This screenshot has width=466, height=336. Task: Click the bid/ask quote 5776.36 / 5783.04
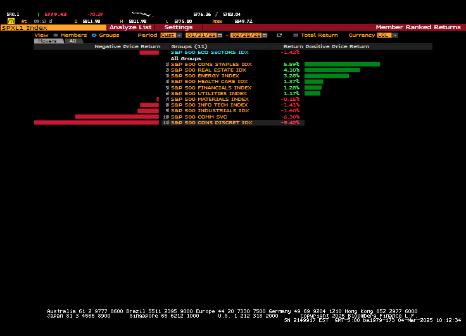[217, 15]
